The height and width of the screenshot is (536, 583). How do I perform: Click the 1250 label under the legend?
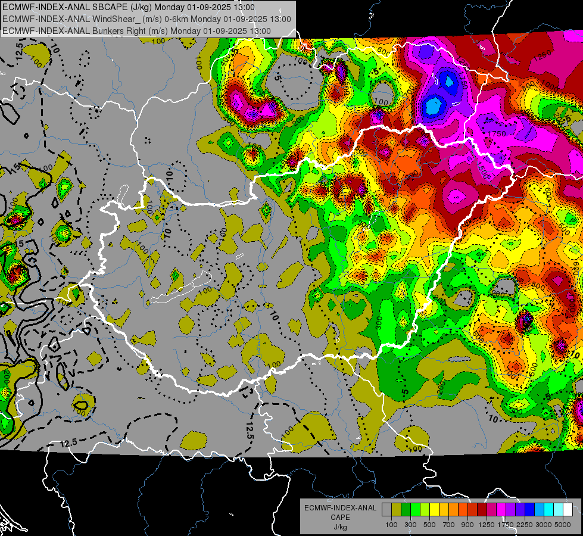(487, 525)
